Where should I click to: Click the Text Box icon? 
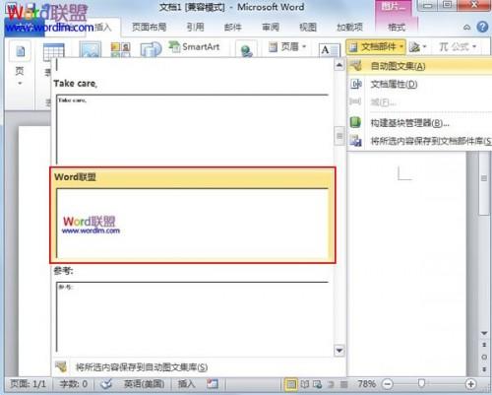(329, 50)
